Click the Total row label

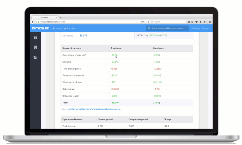[x=65, y=103]
